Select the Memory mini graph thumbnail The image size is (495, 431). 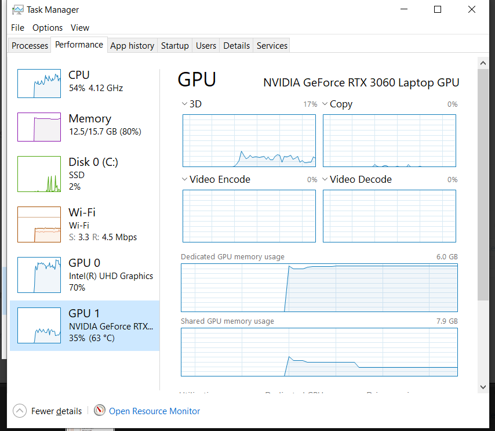pos(39,127)
